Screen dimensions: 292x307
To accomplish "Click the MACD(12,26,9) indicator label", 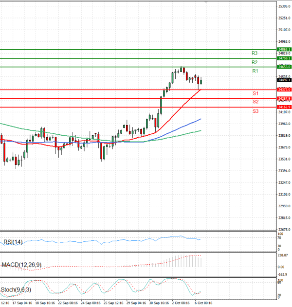I will pos(21,264).
